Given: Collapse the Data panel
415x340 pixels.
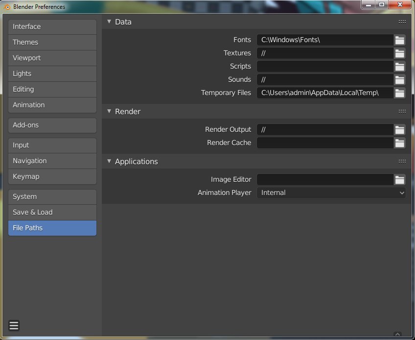Looking at the screenshot, I should [109, 22].
